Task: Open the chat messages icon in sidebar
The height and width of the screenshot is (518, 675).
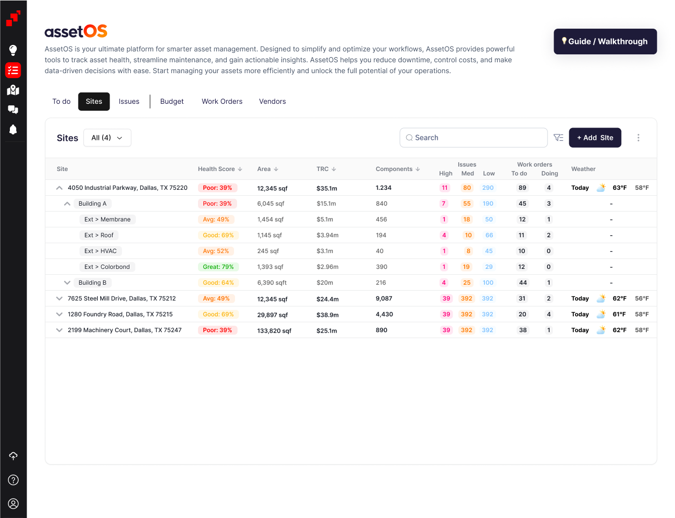Action: pos(13,110)
